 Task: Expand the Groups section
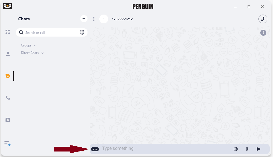click(29, 45)
